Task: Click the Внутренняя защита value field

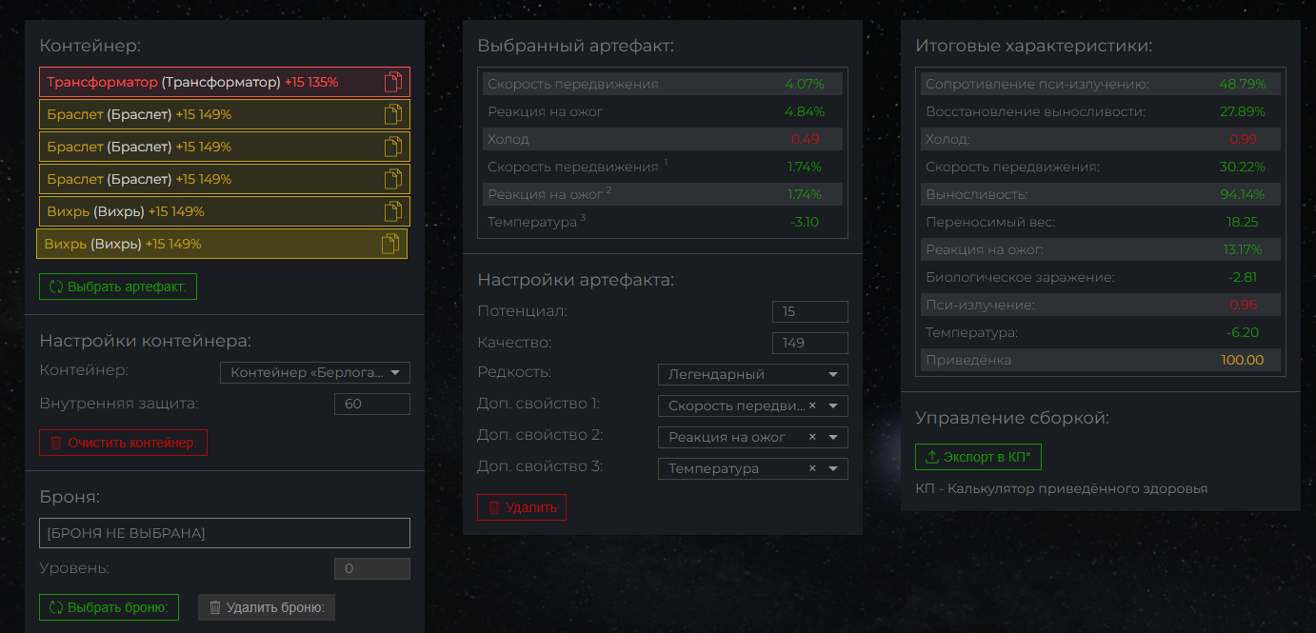Action: (x=371, y=404)
